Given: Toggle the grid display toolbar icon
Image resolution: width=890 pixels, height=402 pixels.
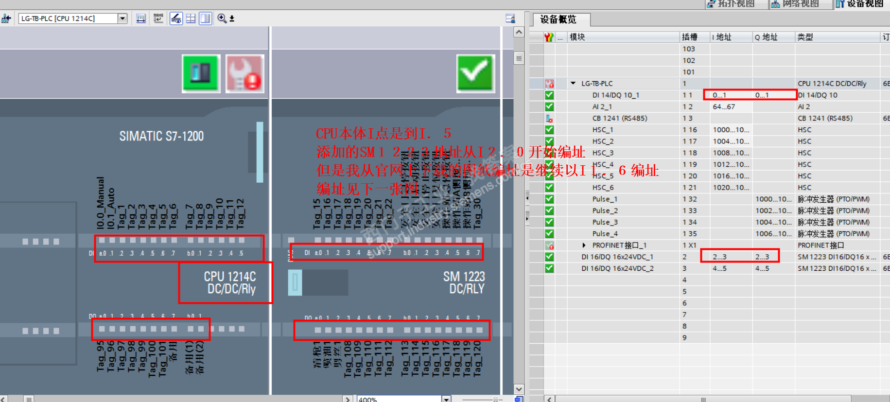Looking at the screenshot, I should [x=191, y=18].
